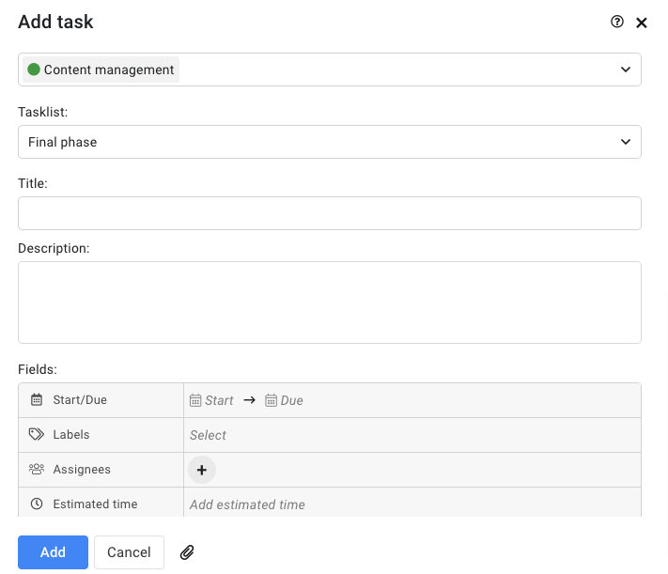This screenshot has height=574, width=668.
Task: Click the blue Add button
Action: [53, 552]
